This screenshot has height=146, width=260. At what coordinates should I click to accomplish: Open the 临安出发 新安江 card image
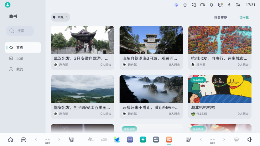click(82, 89)
